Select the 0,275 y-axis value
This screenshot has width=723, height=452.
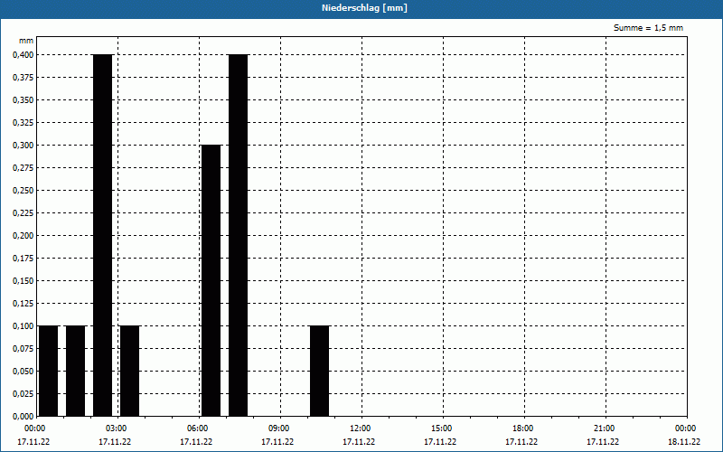pos(23,168)
